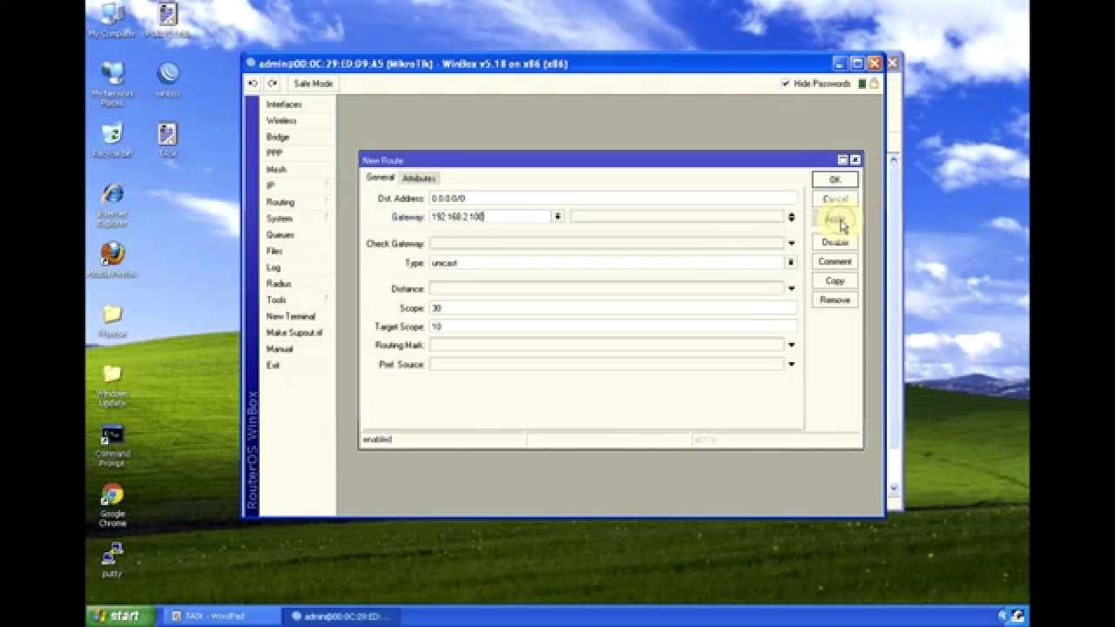The height and width of the screenshot is (627, 1115).
Task: Click the Windows Start button
Action: pos(120,616)
